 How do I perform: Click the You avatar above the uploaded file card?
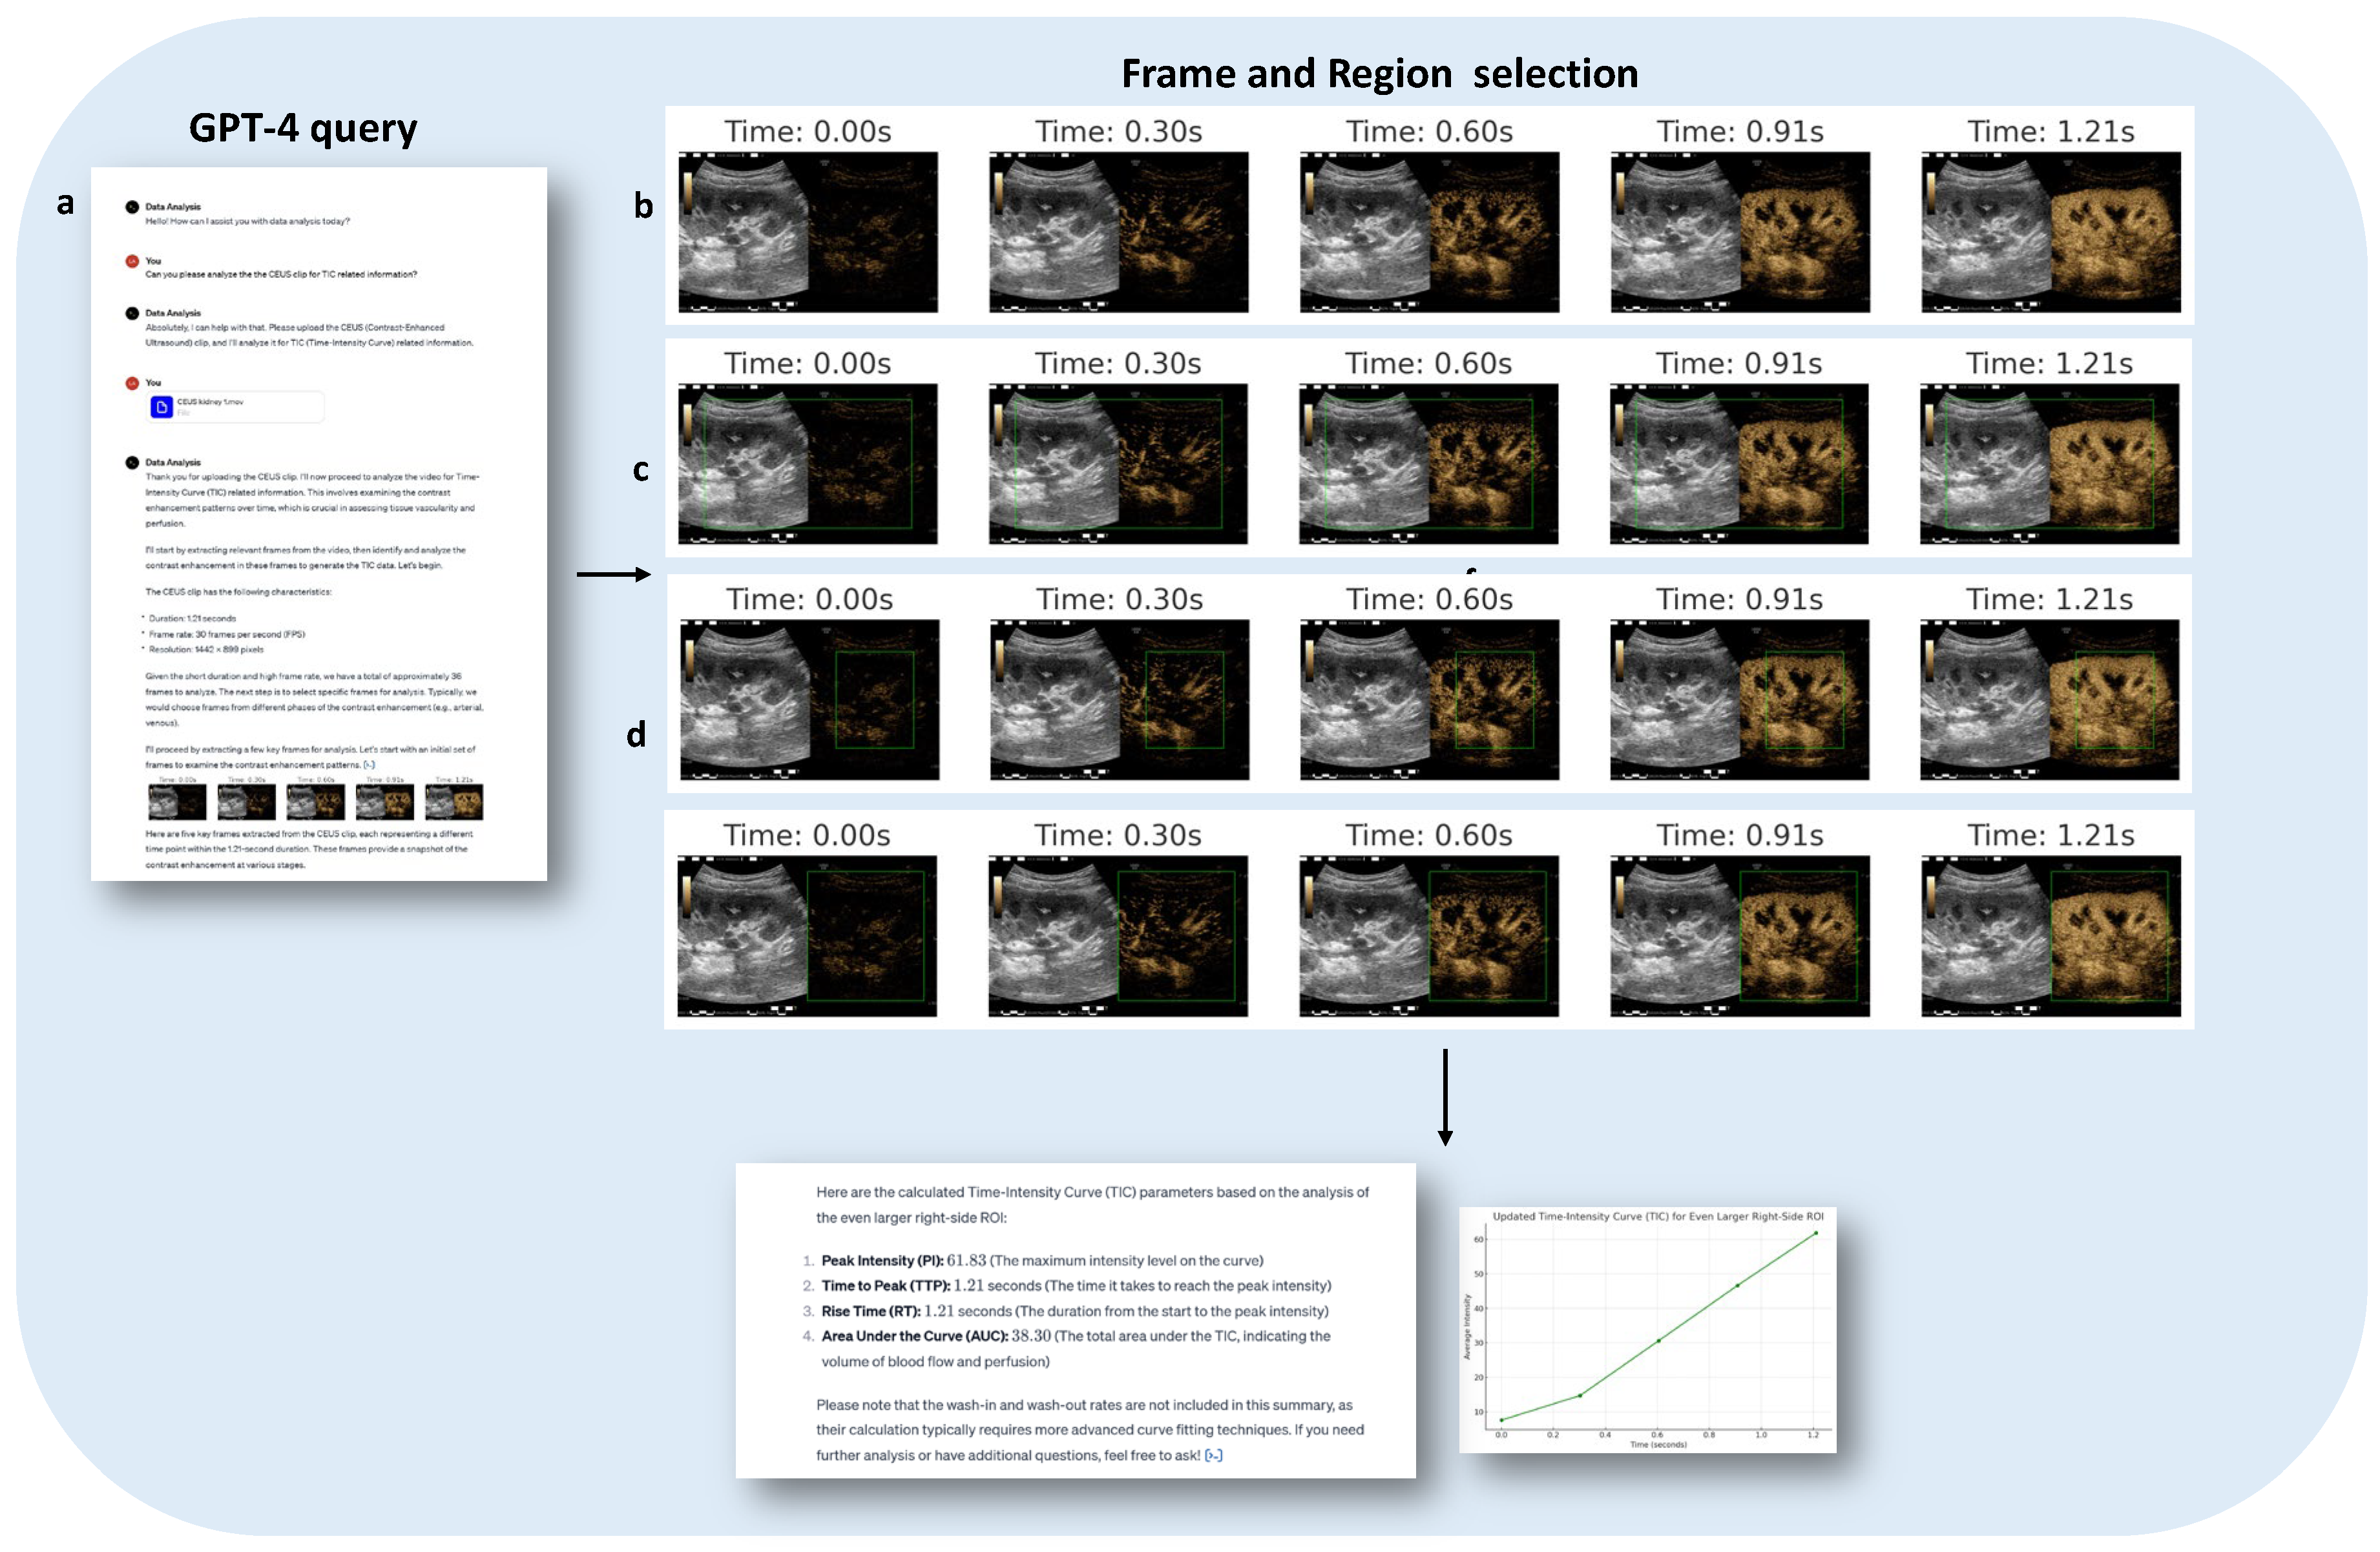pos(132,383)
